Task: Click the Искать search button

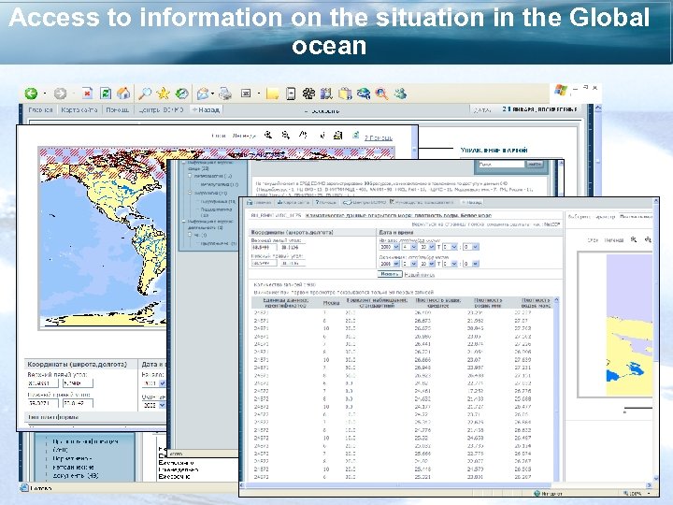Action: coord(390,274)
